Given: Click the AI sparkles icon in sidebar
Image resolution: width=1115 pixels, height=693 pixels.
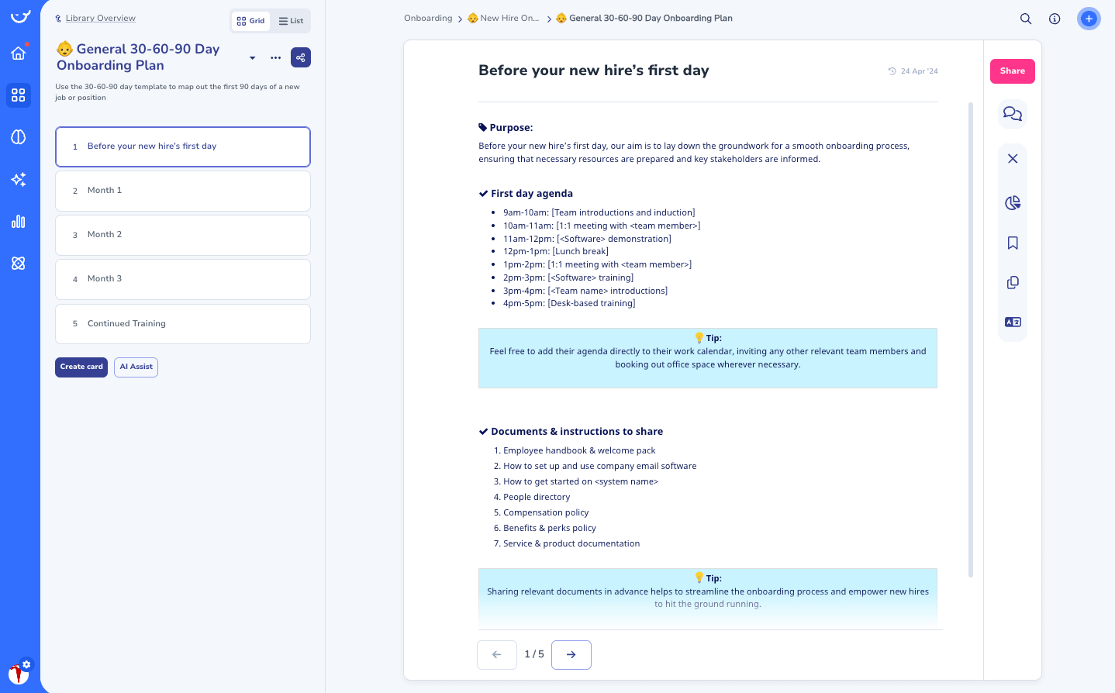Looking at the screenshot, I should pos(19,179).
